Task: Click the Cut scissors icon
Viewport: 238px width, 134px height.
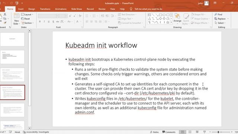Action: tap(5, 14)
